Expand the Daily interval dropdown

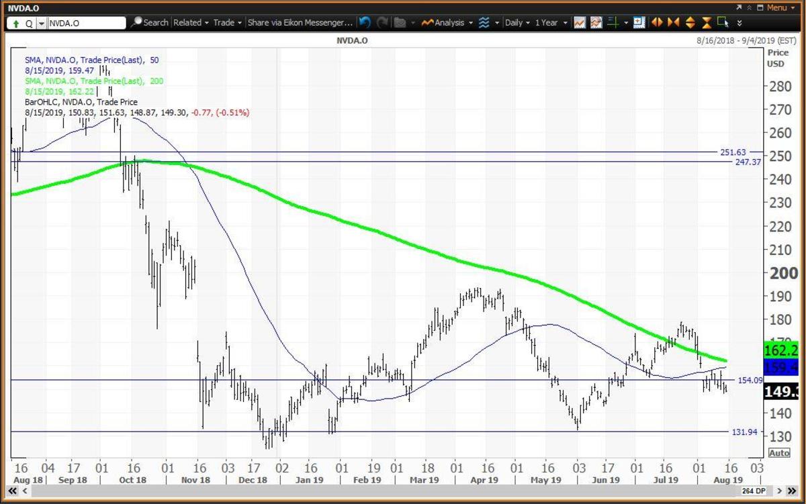517,23
